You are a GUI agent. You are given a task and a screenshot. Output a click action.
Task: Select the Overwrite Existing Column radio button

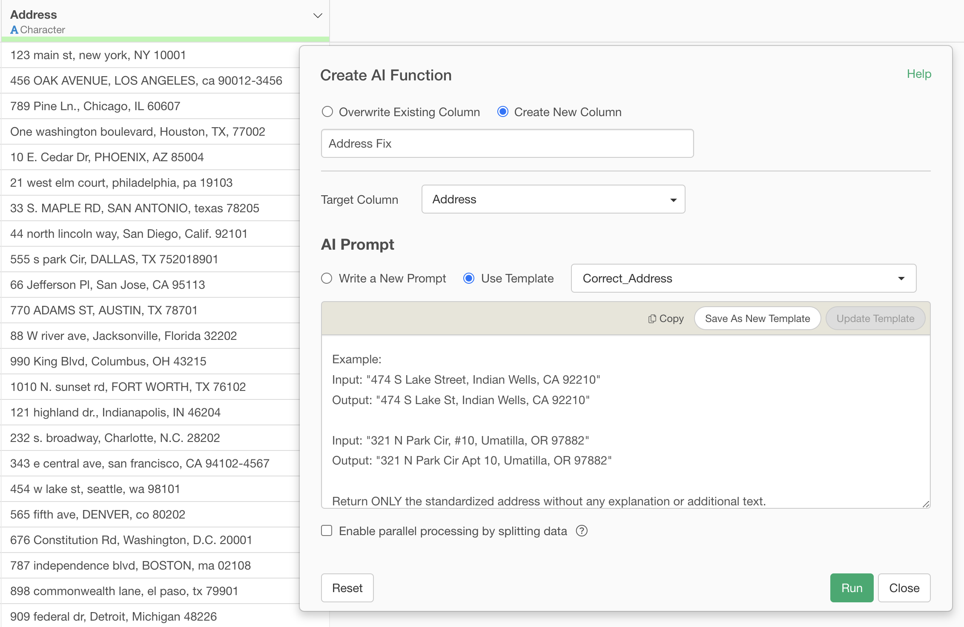coord(327,112)
